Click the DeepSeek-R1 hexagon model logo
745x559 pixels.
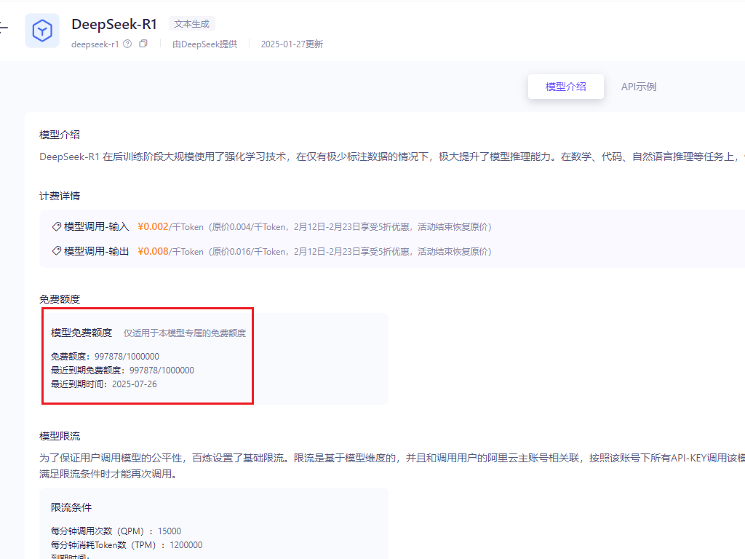pos(41,31)
